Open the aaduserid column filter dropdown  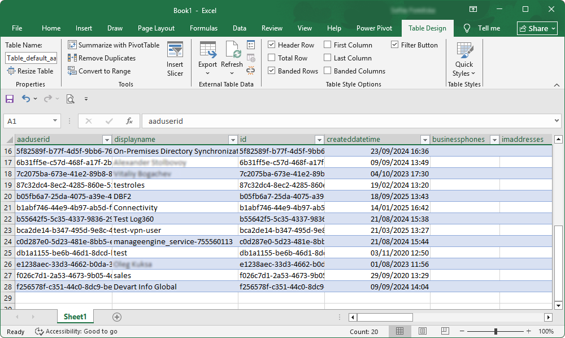pos(107,139)
